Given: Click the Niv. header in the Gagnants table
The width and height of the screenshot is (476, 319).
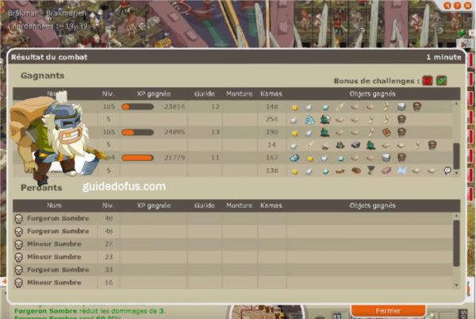Looking at the screenshot, I should tap(108, 94).
